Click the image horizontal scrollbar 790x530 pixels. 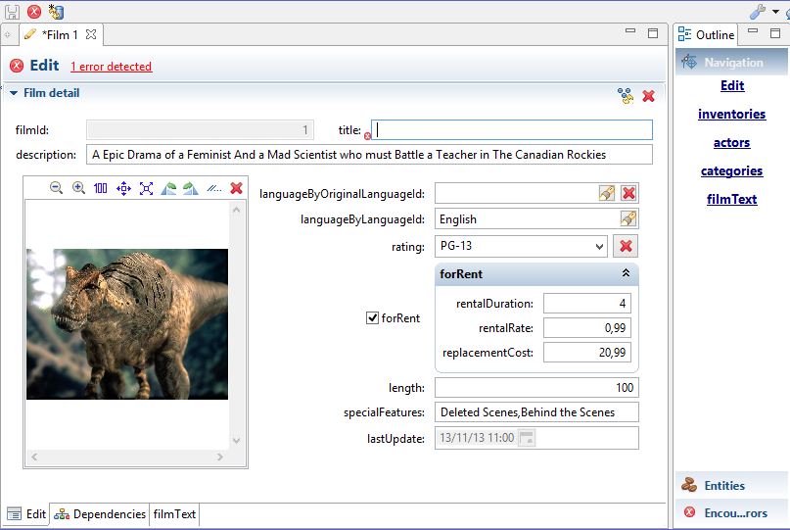[x=127, y=458]
